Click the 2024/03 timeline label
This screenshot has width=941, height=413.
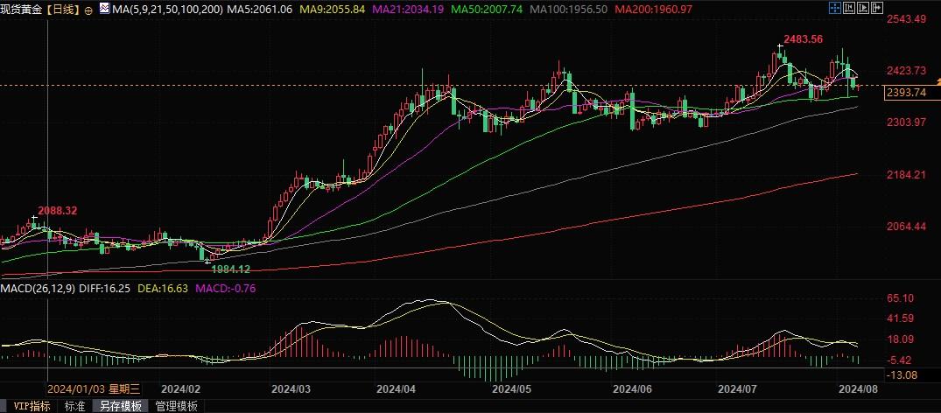point(291,389)
